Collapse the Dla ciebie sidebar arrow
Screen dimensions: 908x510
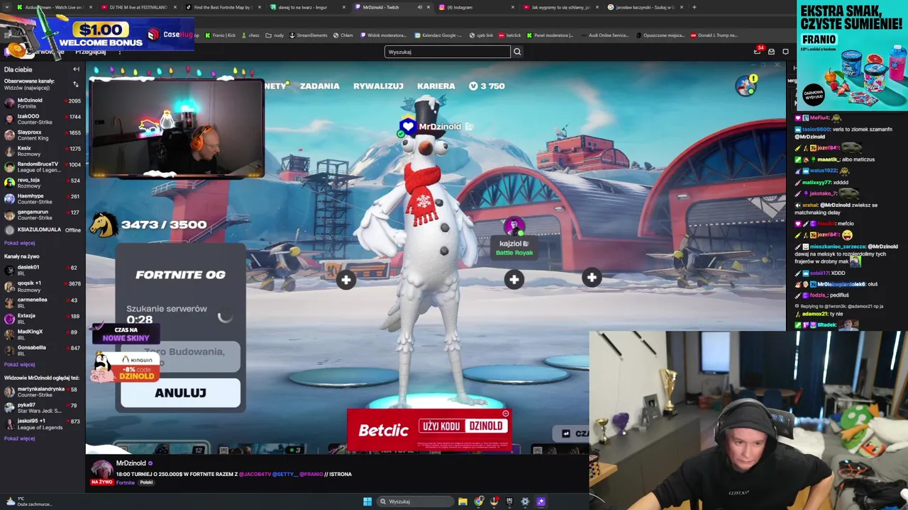[x=76, y=69]
